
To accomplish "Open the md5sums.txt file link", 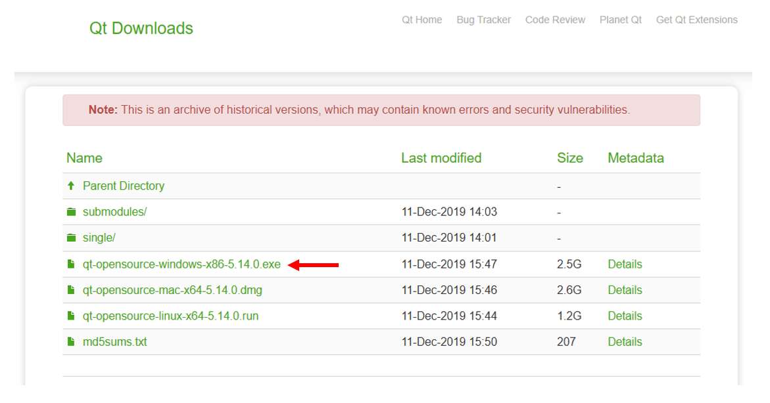I will click(x=115, y=342).
